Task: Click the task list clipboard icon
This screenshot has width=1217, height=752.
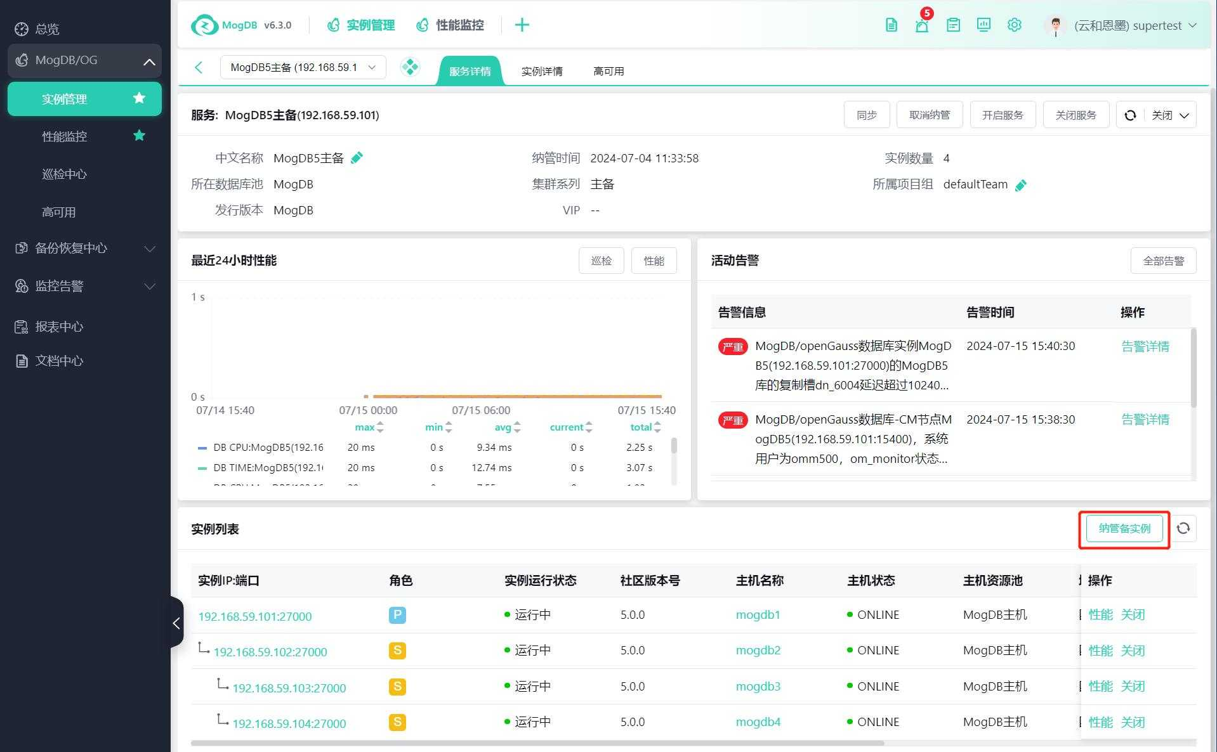Action: coord(953,25)
